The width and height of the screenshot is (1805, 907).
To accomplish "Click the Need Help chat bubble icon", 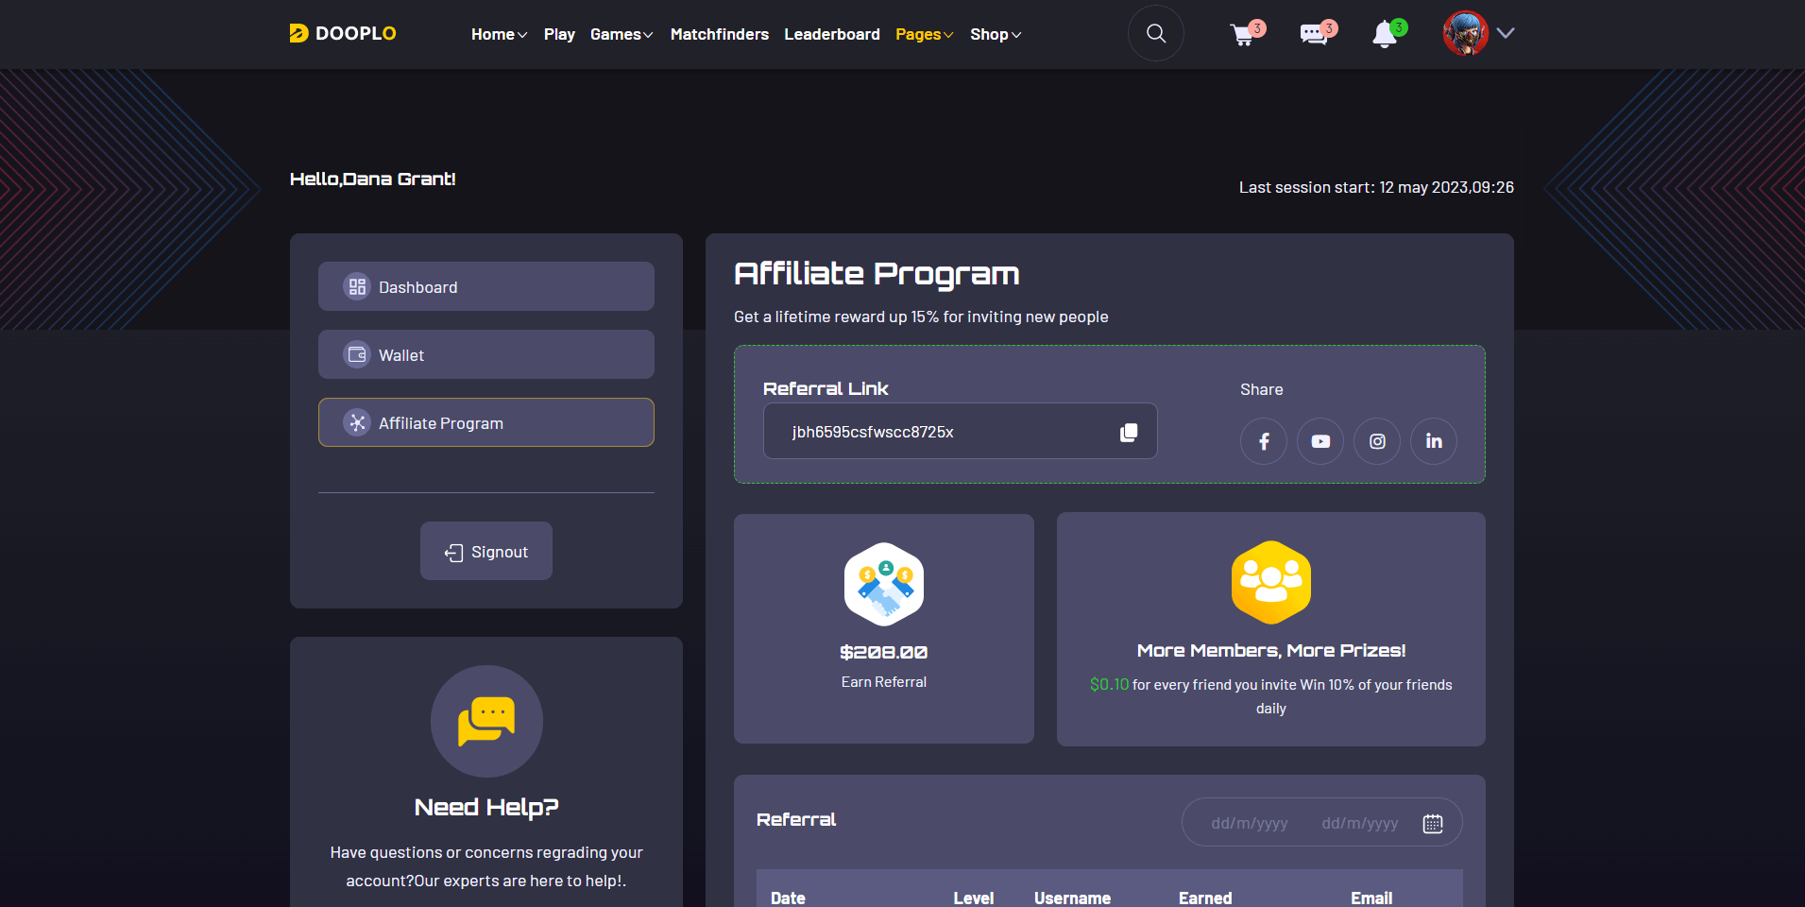I will (x=486, y=721).
